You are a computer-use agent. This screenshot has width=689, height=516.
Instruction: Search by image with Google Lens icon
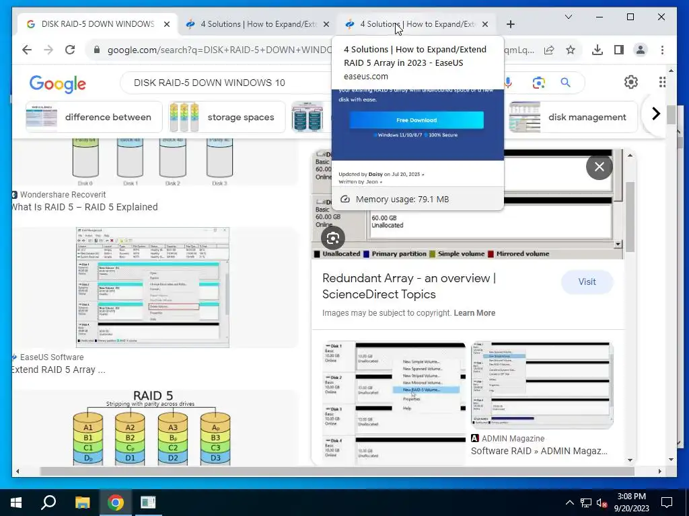click(539, 83)
